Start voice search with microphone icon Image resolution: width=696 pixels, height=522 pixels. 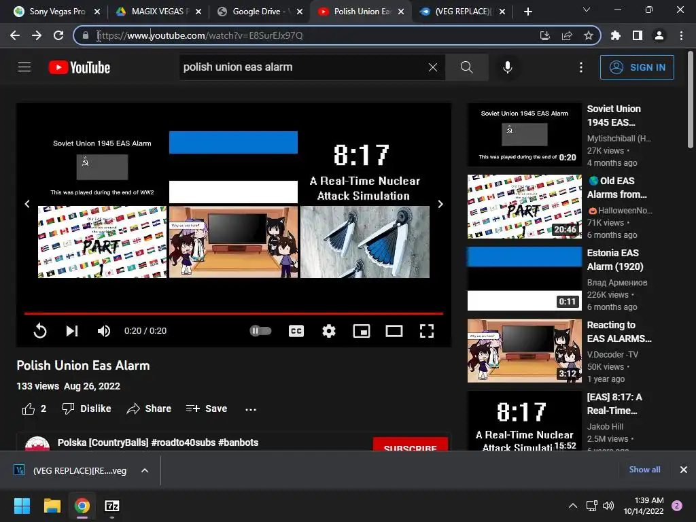[507, 67]
